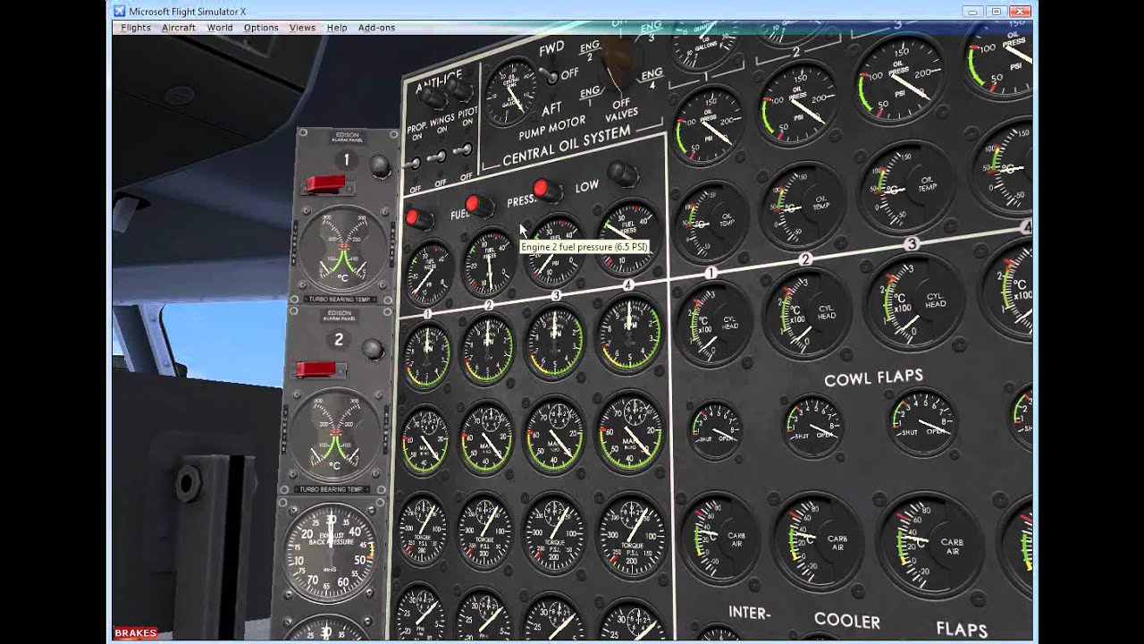This screenshot has width=1144, height=644.
Task: Open the Views menu
Action: (302, 28)
